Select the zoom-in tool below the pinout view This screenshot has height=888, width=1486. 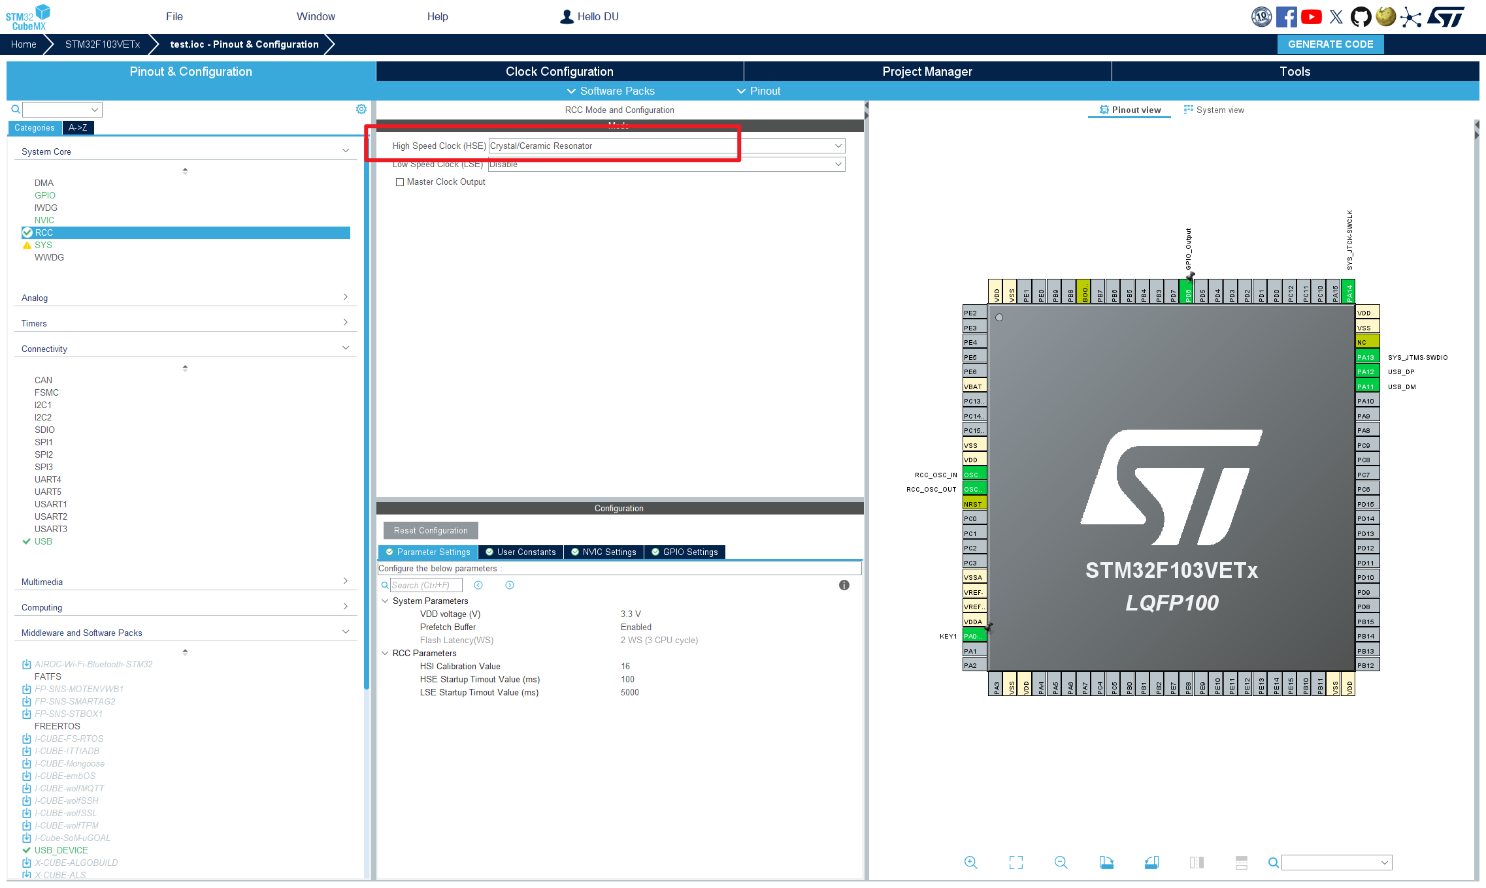(971, 862)
